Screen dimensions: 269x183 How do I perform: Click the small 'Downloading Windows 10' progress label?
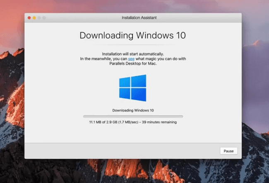[133, 110]
